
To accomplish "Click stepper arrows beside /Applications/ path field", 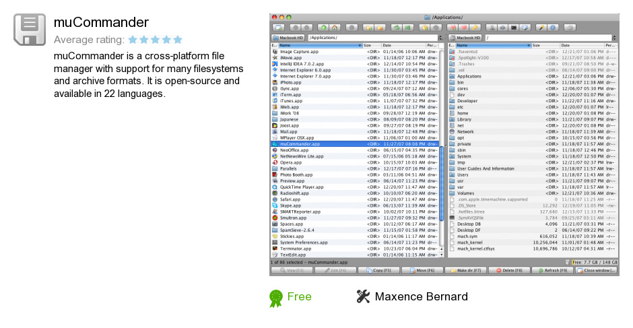I will coord(440,38).
